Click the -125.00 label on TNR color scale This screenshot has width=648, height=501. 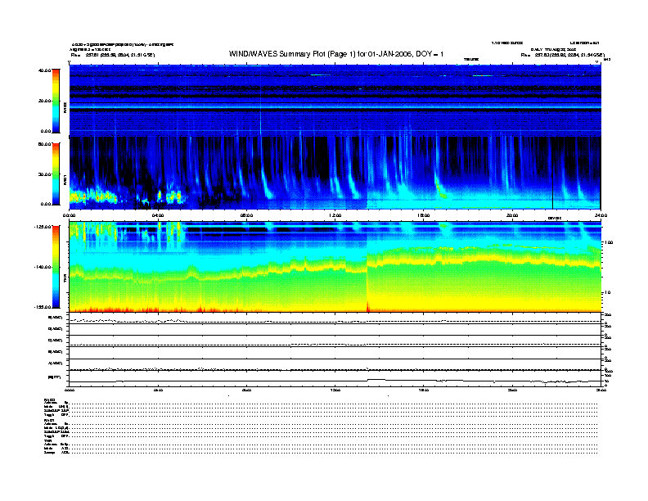coord(43,227)
